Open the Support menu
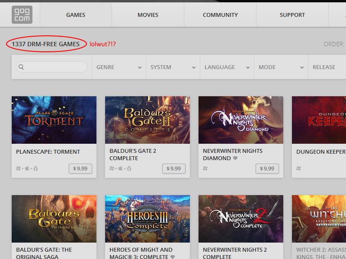Image resolution: width=346 pixels, height=259 pixels. pos(292,15)
